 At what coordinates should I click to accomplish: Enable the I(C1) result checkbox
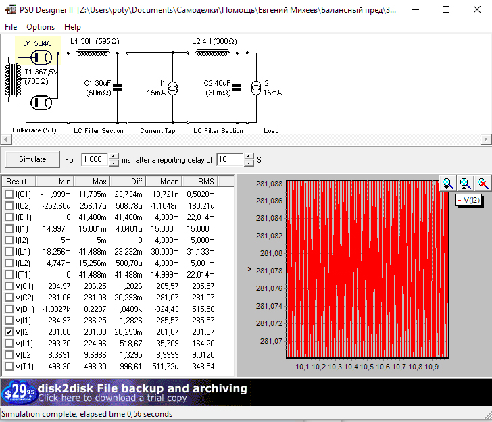pyautogui.click(x=9, y=194)
